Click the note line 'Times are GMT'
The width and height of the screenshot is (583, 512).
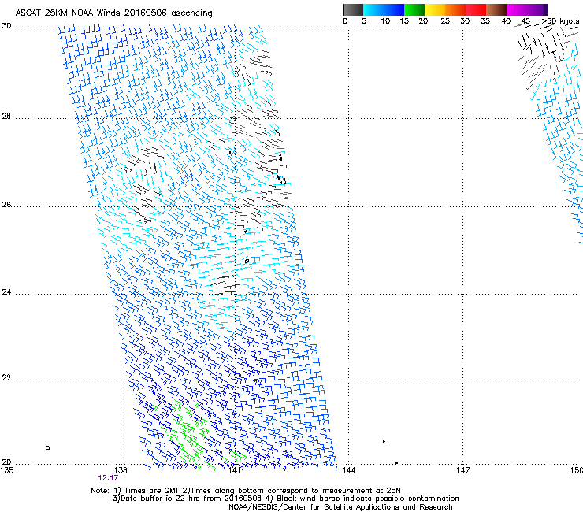tap(152, 491)
